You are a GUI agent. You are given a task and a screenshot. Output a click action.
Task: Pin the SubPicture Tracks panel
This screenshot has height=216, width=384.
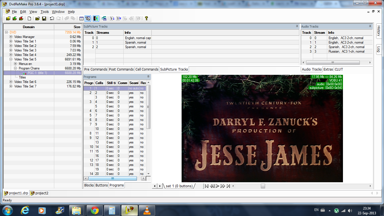pyautogui.click(x=297, y=26)
